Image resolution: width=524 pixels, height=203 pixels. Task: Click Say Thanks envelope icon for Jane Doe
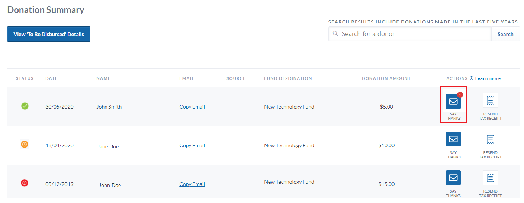[453, 139]
